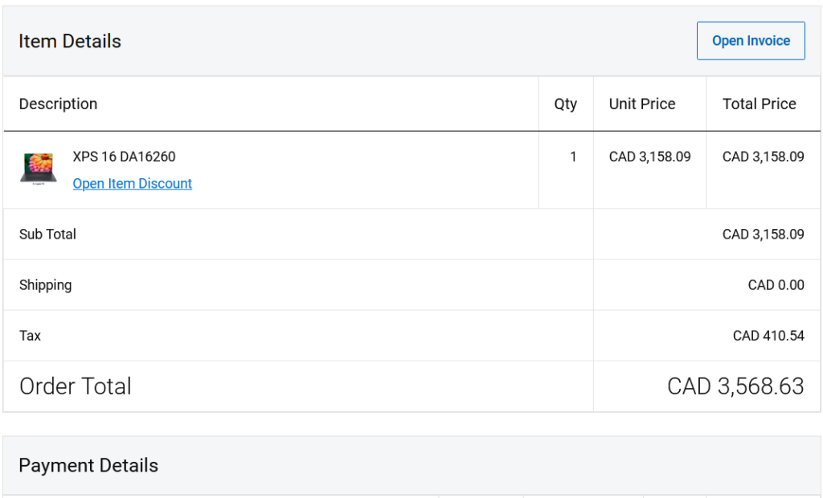Click the Sub Total row label
Viewport: 823px width, 498px height.
click(x=47, y=235)
